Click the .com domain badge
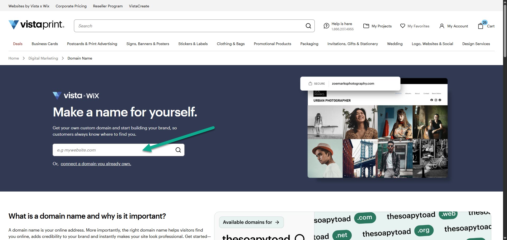 pos(365,218)
